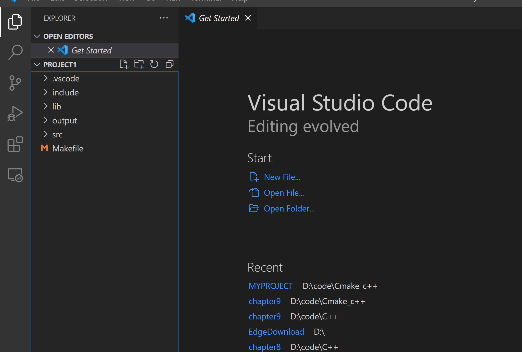The width and height of the screenshot is (522, 352).
Task: Open the Source Control view
Action: coord(15,83)
